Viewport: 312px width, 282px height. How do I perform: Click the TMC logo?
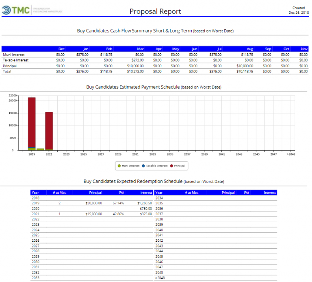coord(16,10)
